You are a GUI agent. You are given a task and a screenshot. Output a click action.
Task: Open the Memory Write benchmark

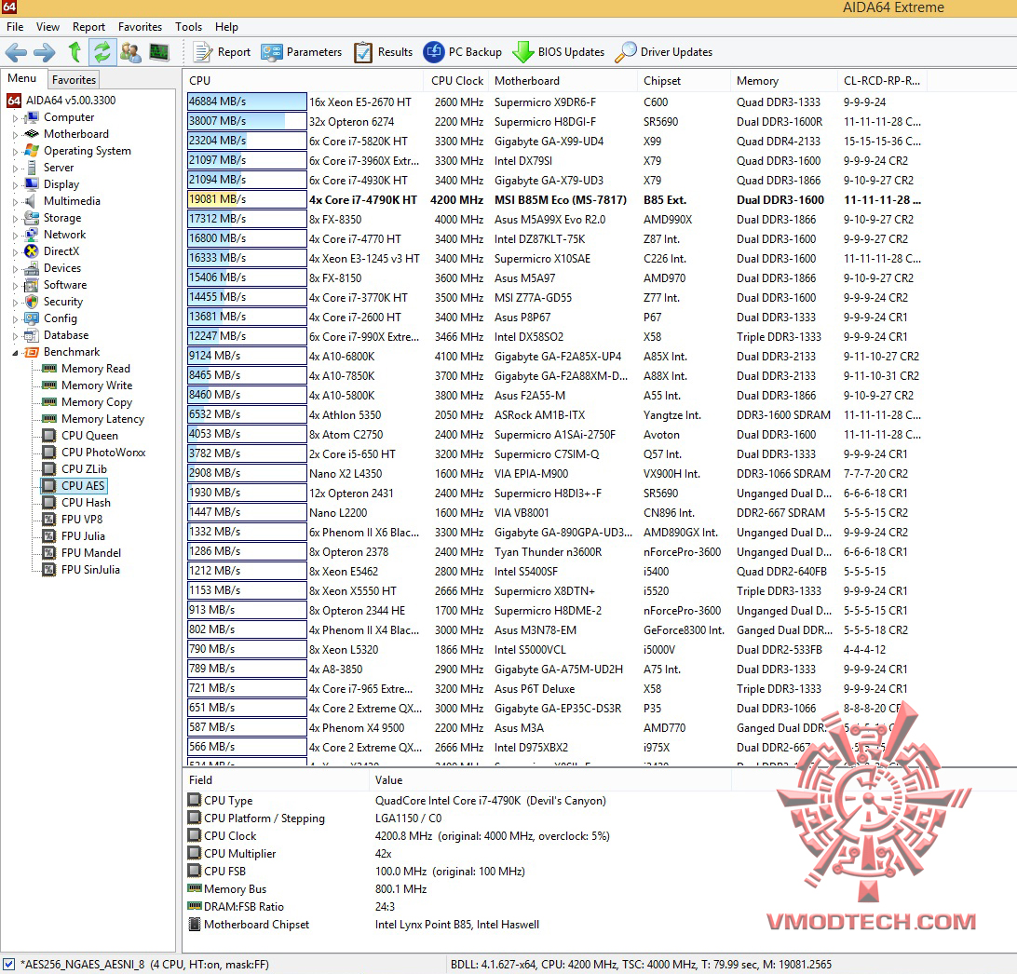[x=97, y=386]
